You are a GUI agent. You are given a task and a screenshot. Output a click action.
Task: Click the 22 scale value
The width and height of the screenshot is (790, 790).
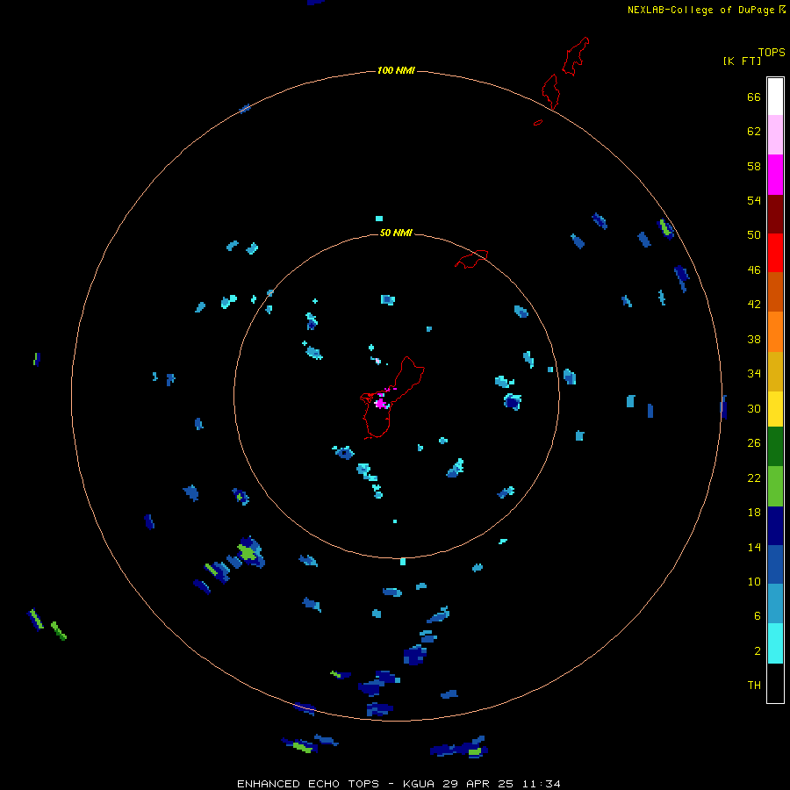(754, 478)
